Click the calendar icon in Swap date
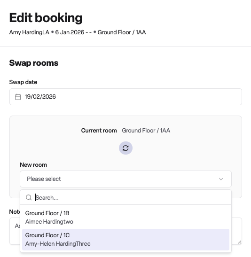251x257 pixels. pos(18,97)
